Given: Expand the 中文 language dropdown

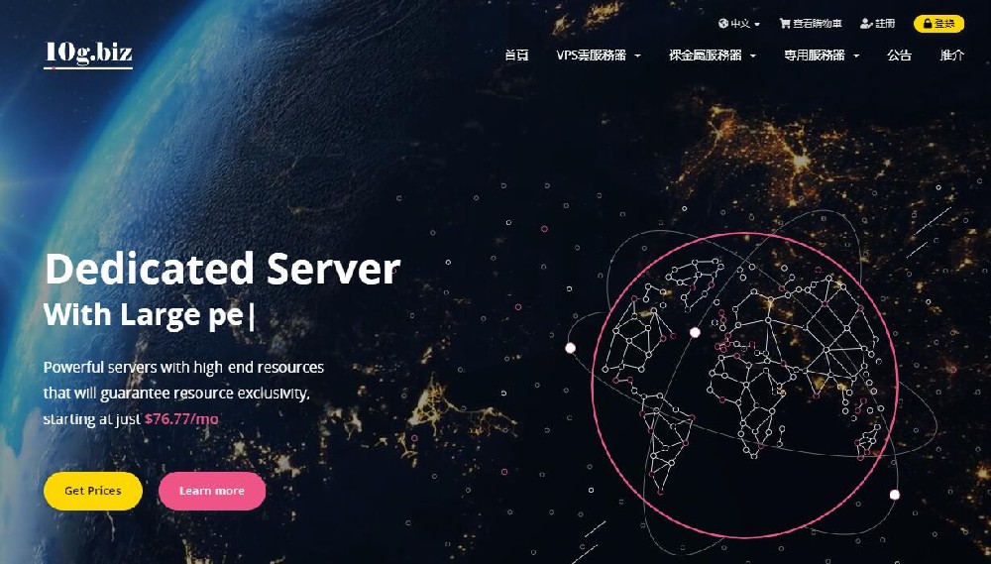Looking at the screenshot, I should coord(740,24).
